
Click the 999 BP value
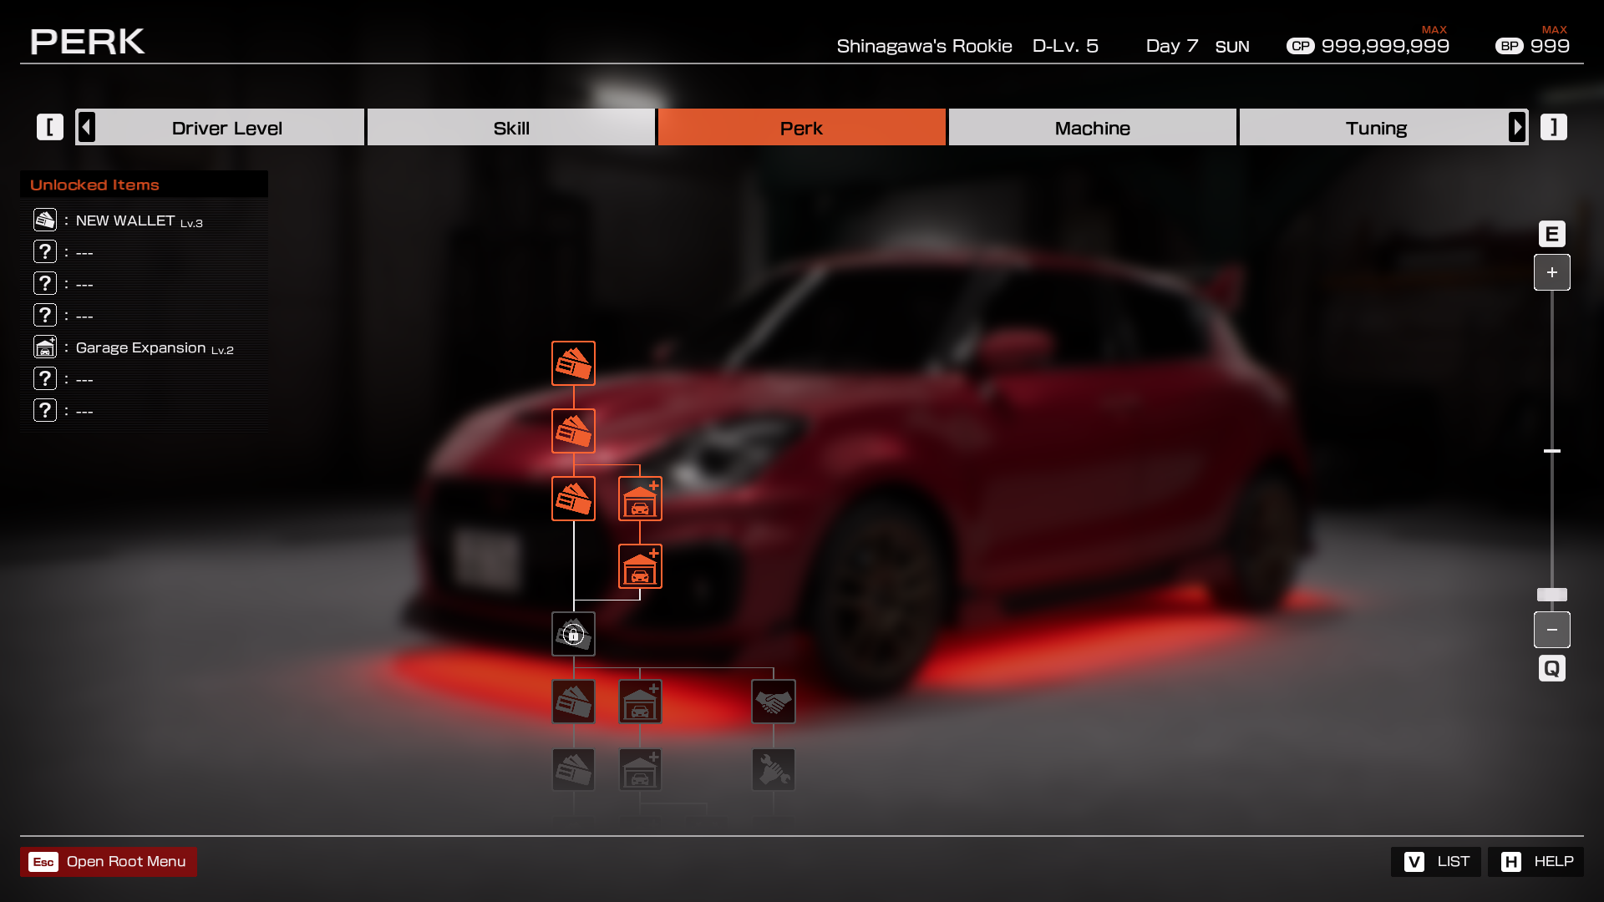coord(1550,46)
